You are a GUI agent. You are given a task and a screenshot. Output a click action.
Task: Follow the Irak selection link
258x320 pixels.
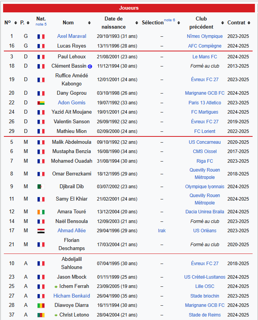pos(162,231)
